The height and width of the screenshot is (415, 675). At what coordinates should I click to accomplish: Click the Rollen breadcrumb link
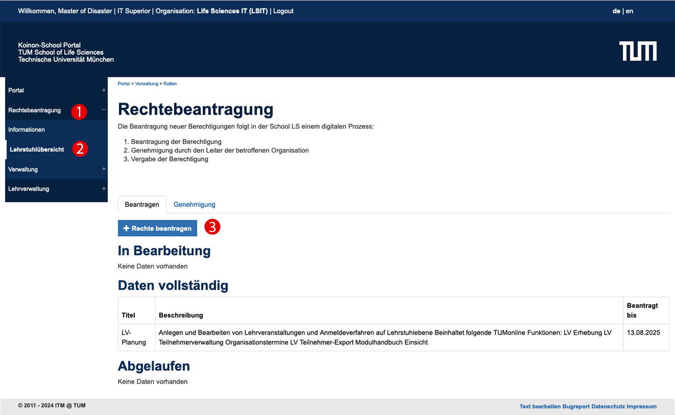click(170, 84)
